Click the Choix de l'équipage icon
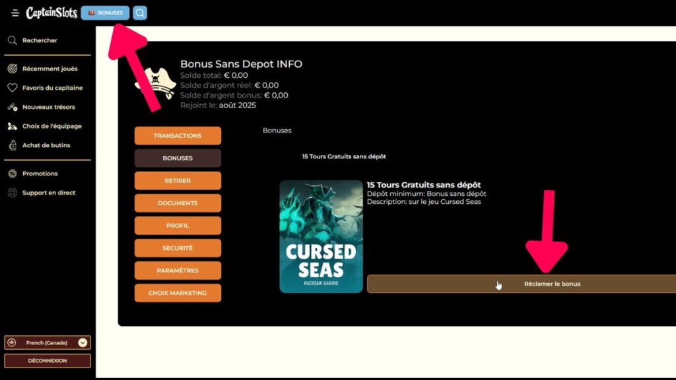 (x=13, y=126)
